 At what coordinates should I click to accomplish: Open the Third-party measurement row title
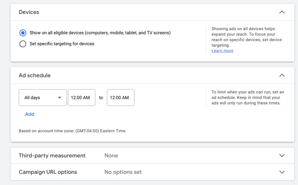(52, 156)
